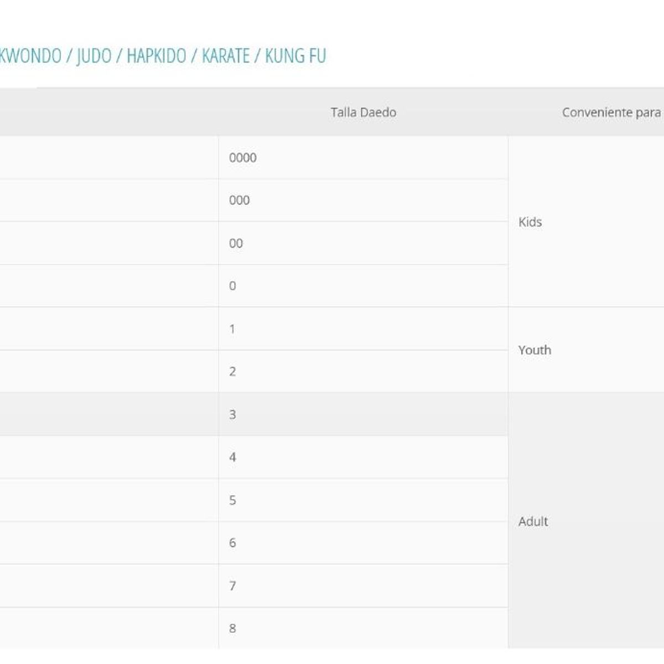Select the size 000 row cell
The width and height of the screenshot is (664, 664).
coord(240,200)
